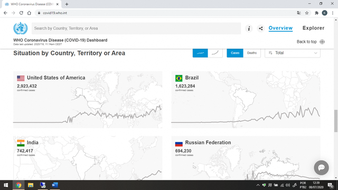The height and width of the screenshot is (190, 338).
Task: Open a new browser tab
Action: click(x=67, y=4)
